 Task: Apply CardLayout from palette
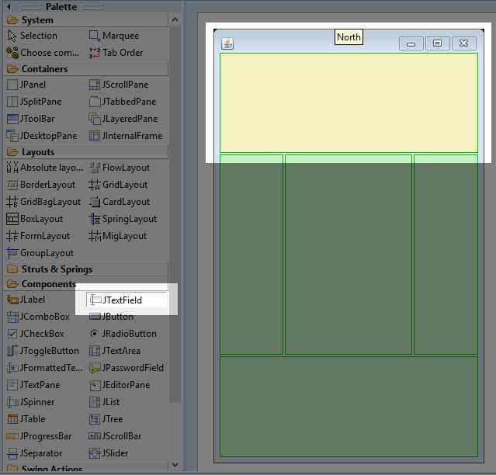point(120,202)
